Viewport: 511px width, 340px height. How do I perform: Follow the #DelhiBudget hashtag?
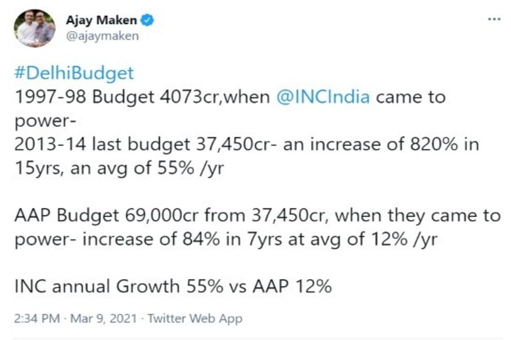(74, 74)
